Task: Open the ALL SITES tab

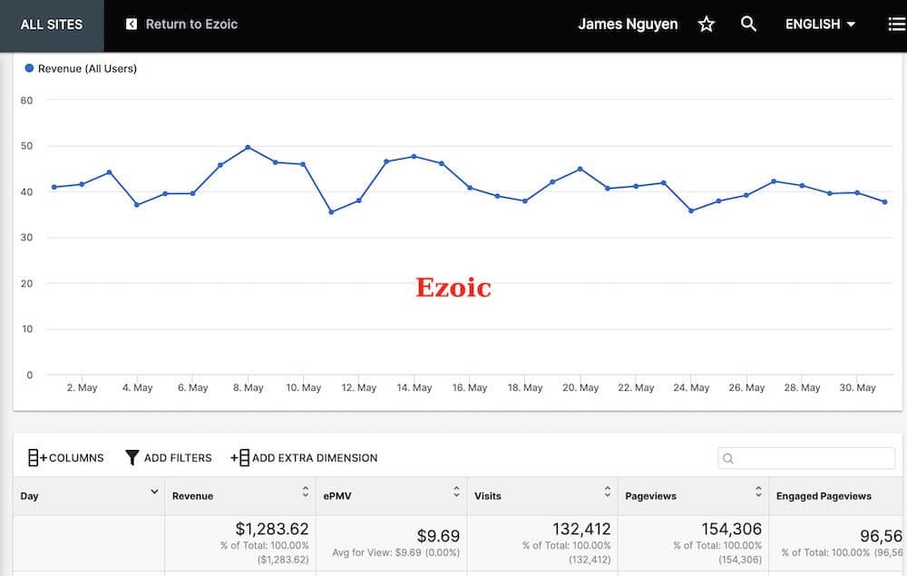Action: (52, 24)
